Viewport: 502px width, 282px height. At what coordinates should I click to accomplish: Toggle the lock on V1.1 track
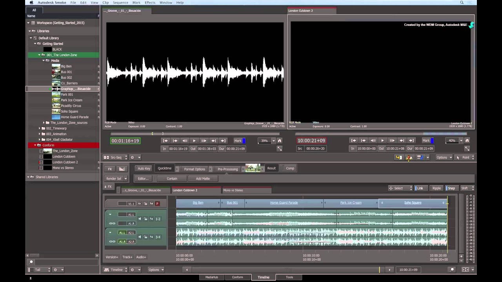[146, 204]
